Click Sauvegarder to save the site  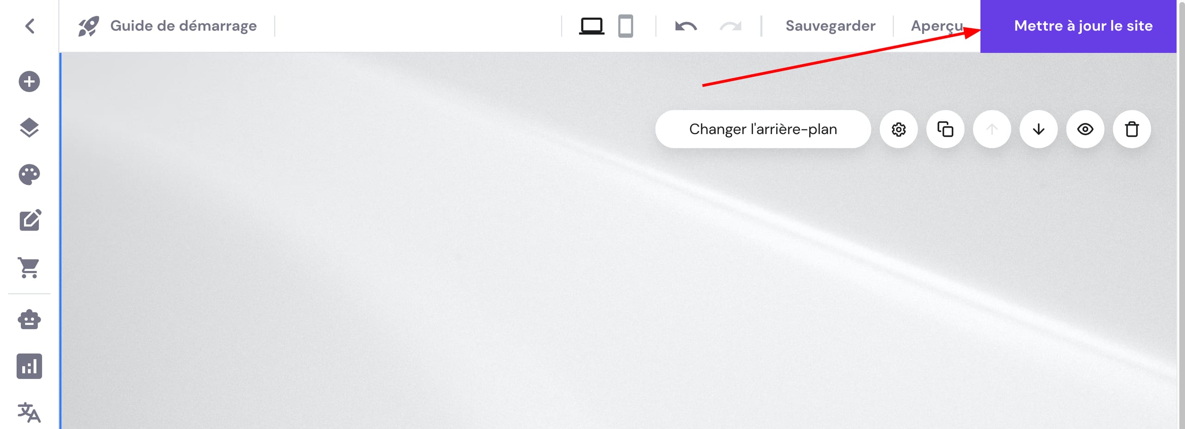coord(830,26)
